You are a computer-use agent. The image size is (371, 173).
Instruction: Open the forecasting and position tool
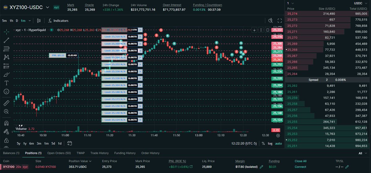[x=6, y=66]
